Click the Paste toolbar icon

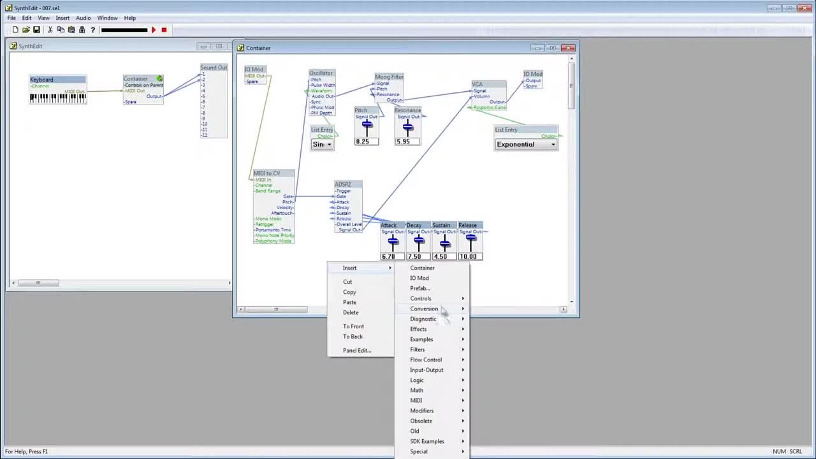(72, 30)
